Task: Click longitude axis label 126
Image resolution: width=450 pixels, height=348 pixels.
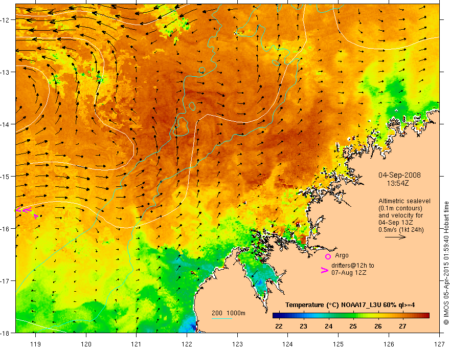Action: pos(389,344)
